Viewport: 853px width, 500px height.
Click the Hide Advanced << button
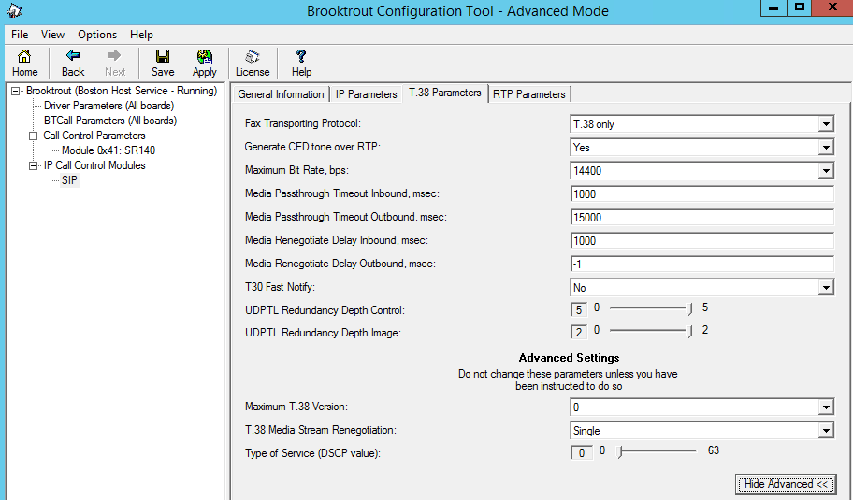786,484
